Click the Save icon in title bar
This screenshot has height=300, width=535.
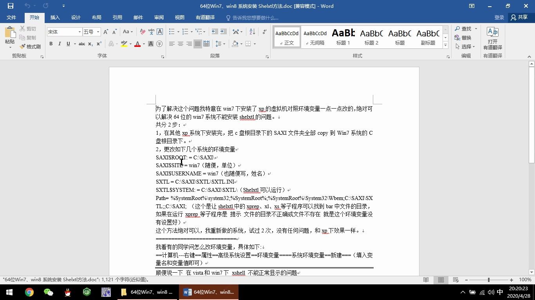tap(11, 6)
